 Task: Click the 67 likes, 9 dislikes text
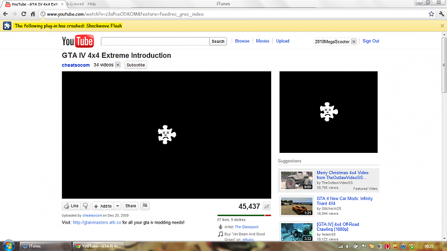pos(231,219)
